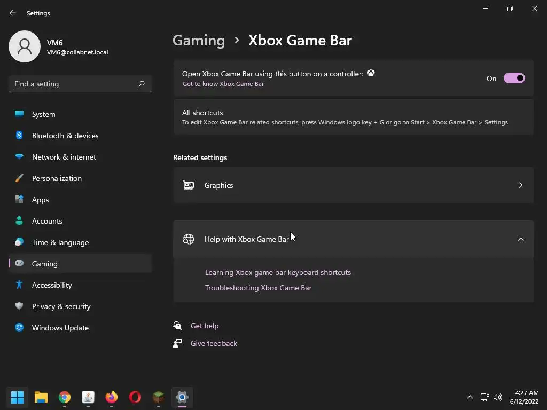Click the Get help chat icon
547x410 pixels.
[x=177, y=326]
